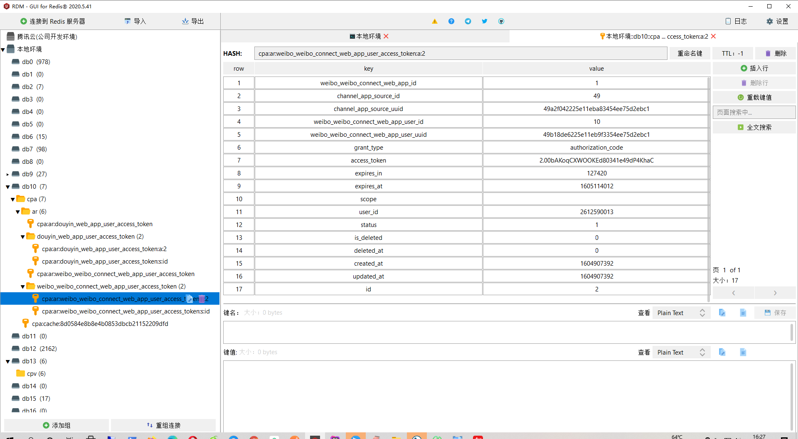This screenshot has width=798, height=439.
Task: Click the reload key value button
Action: [754, 97]
